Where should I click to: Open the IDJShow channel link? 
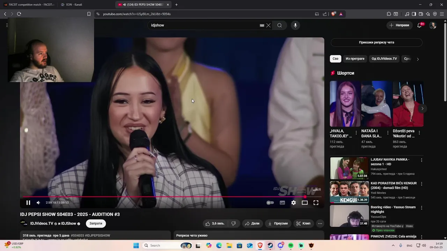click(x=68, y=223)
